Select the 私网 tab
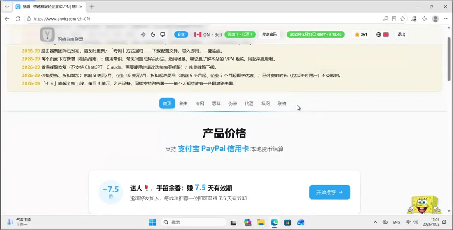The image size is (453, 230). [x=265, y=103]
